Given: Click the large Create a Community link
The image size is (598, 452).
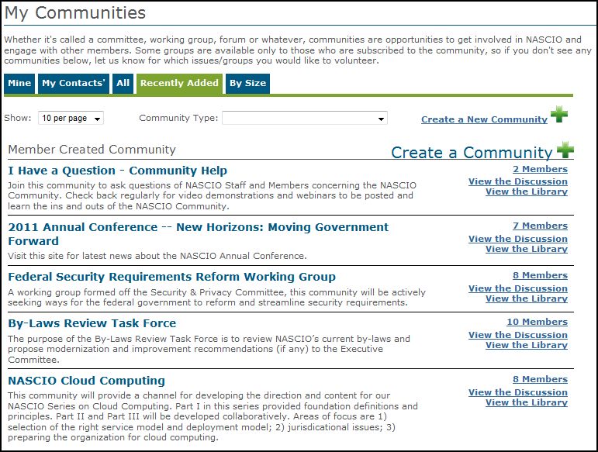Looking at the screenshot, I should point(472,153).
